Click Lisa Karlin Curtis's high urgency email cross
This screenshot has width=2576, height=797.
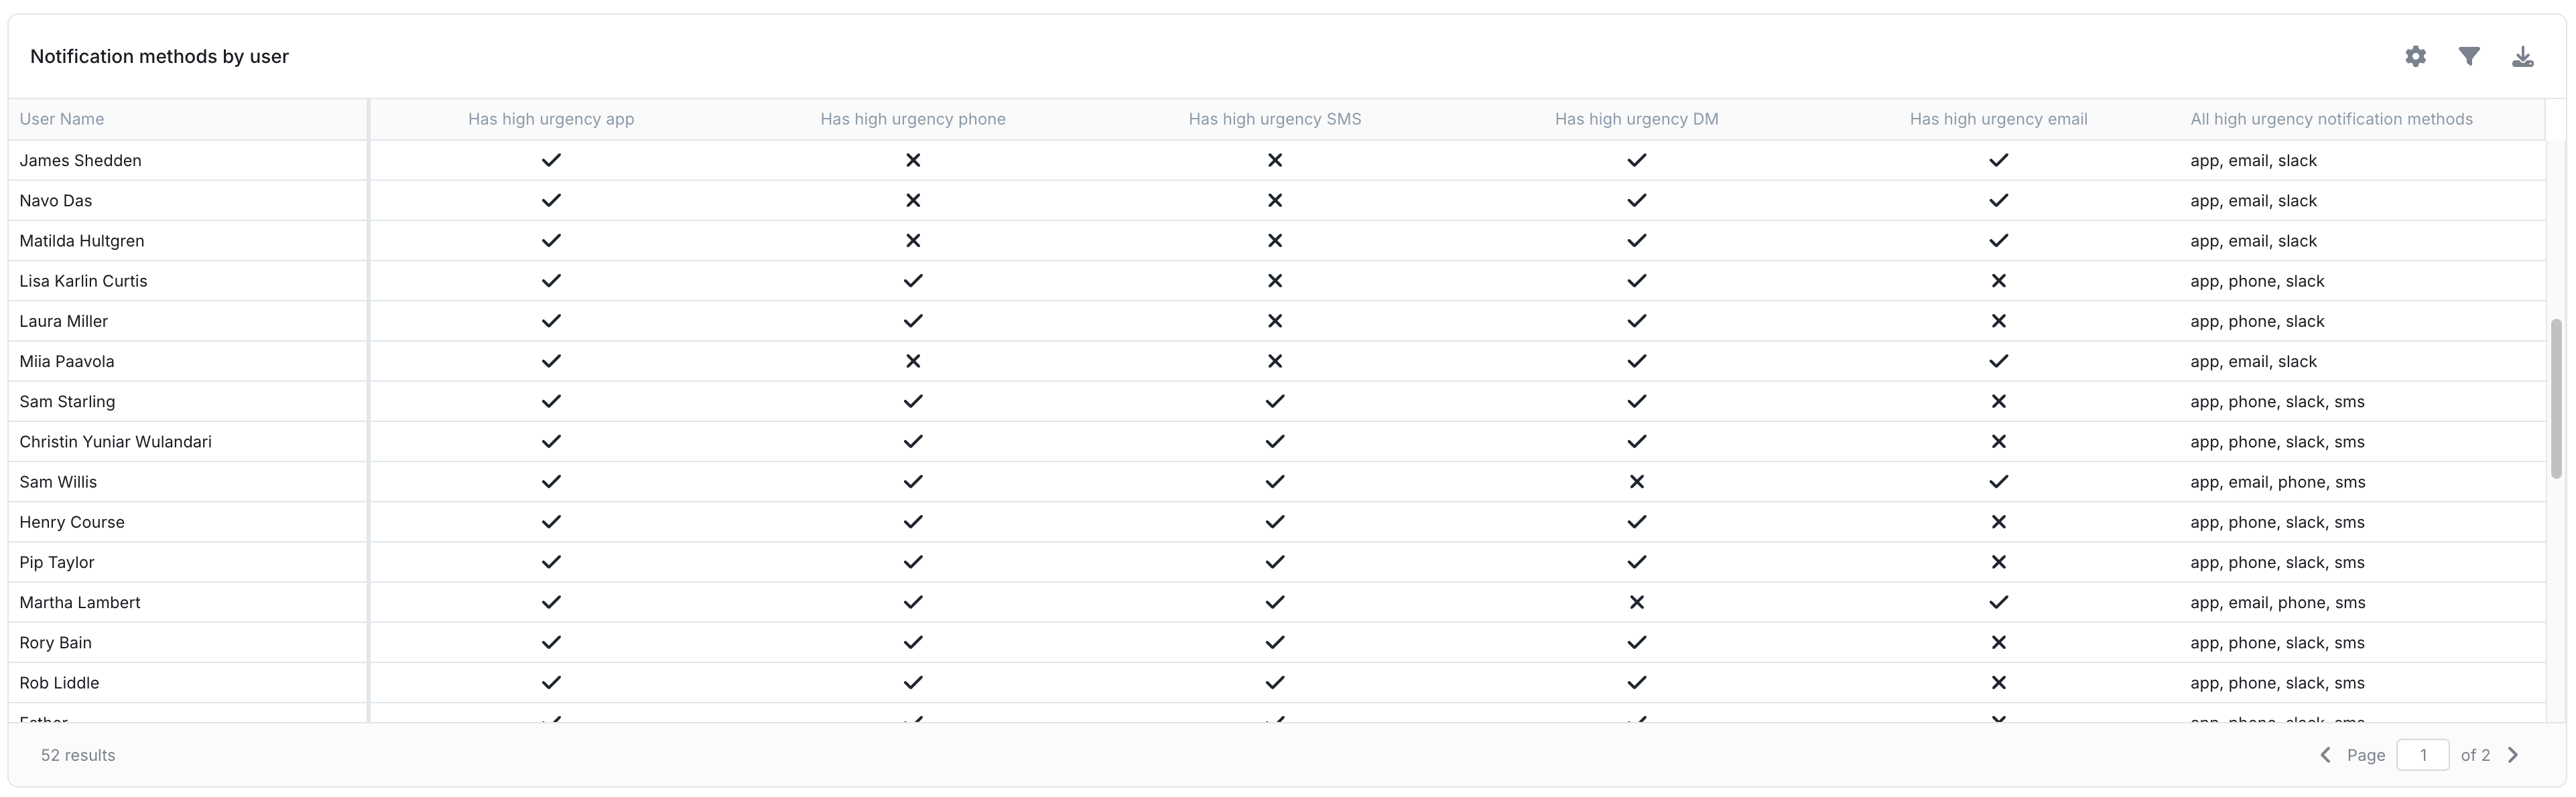1998,281
